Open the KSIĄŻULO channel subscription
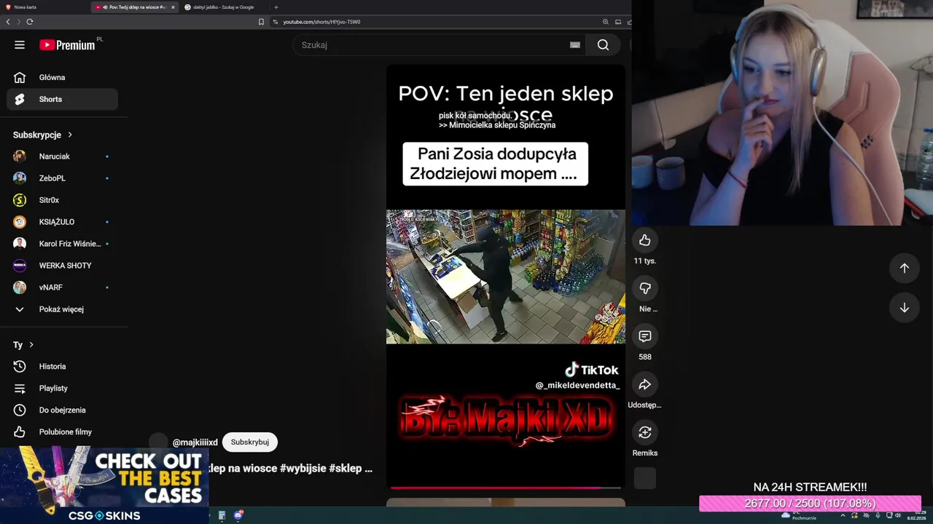Screen dimensions: 933x524 (x=62, y=222)
